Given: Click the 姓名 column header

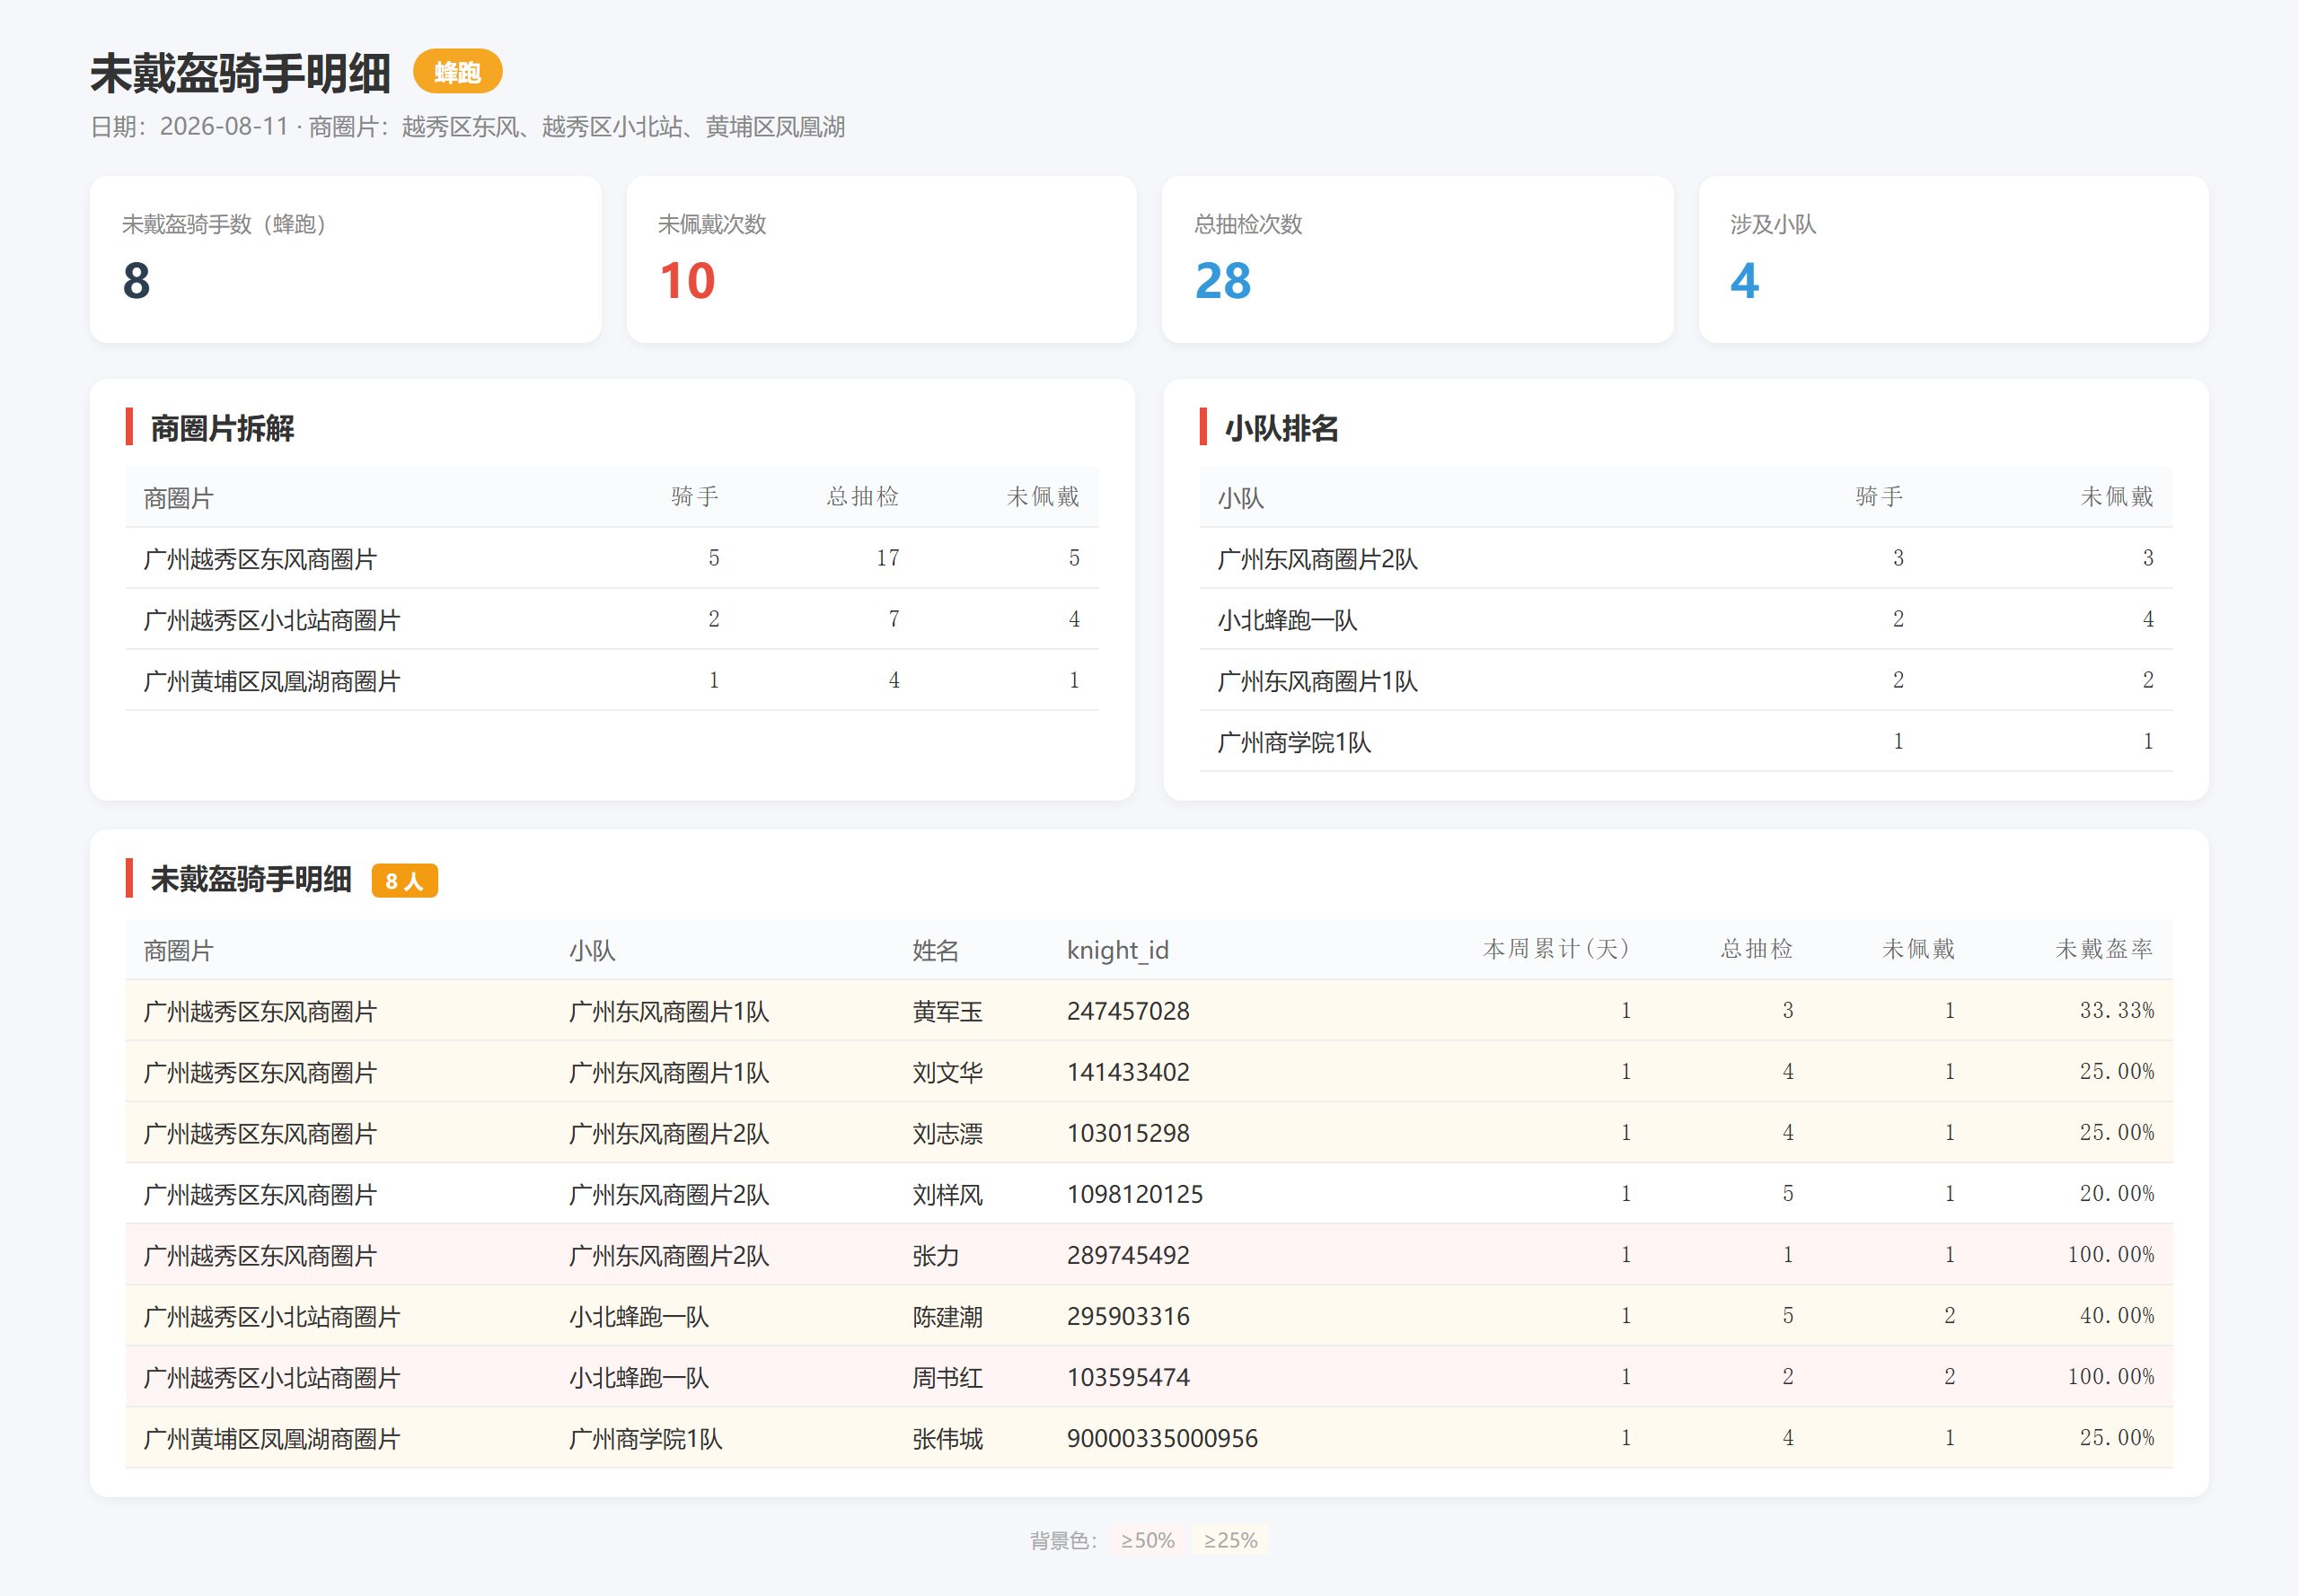Looking at the screenshot, I should pos(936,950).
